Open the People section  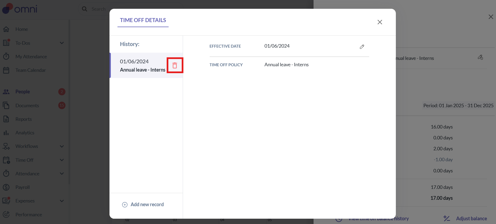pos(23,92)
